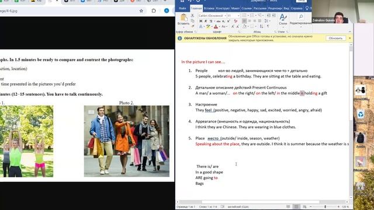Click the zoom in plus button
The height and width of the screenshot is (210, 374).
(x=338, y=206)
